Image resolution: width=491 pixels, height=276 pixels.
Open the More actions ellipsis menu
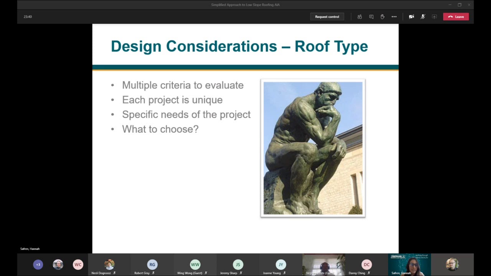pyautogui.click(x=394, y=17)
